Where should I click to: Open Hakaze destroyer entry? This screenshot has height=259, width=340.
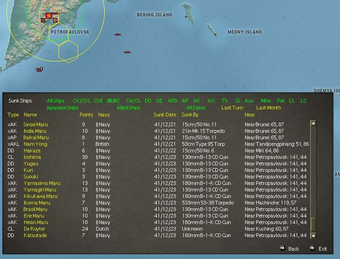pos(32,150)
